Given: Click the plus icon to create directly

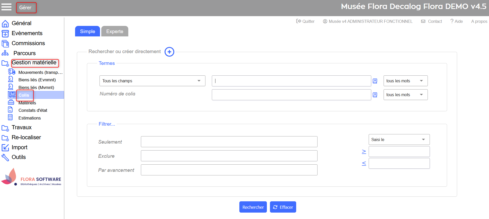Looking at the screenshot, I should (169, 52).
